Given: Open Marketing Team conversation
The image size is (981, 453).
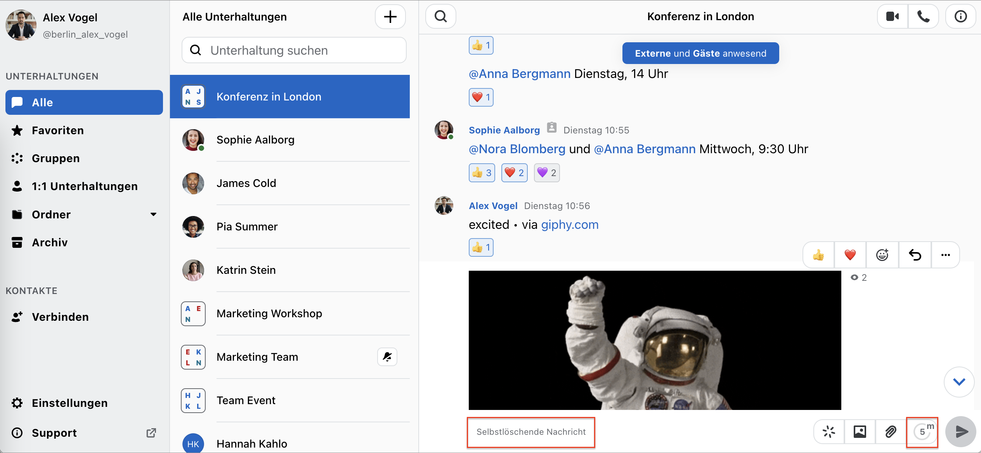Looking at the screenshot, I should [x=290, y=357].
